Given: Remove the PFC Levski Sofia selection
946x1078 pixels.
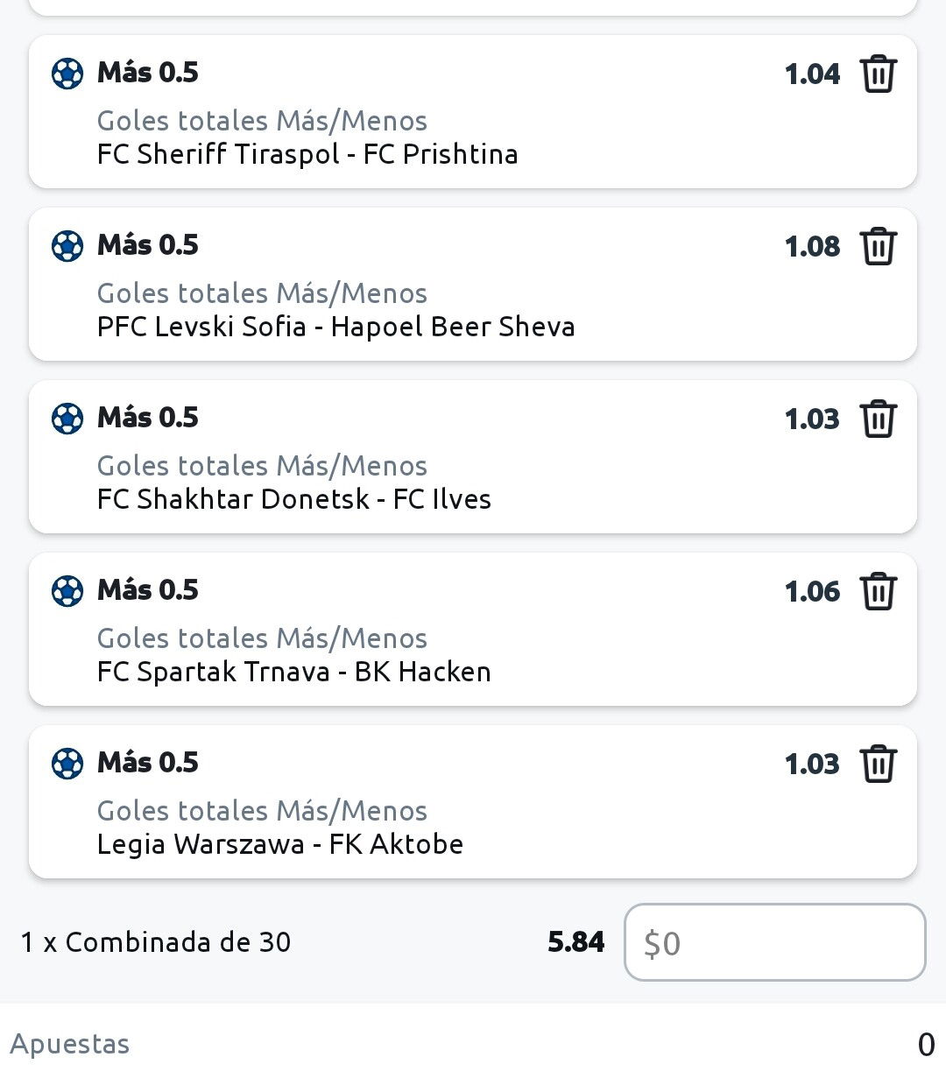Looking at the screenshot, I should (x=878, y=246).
